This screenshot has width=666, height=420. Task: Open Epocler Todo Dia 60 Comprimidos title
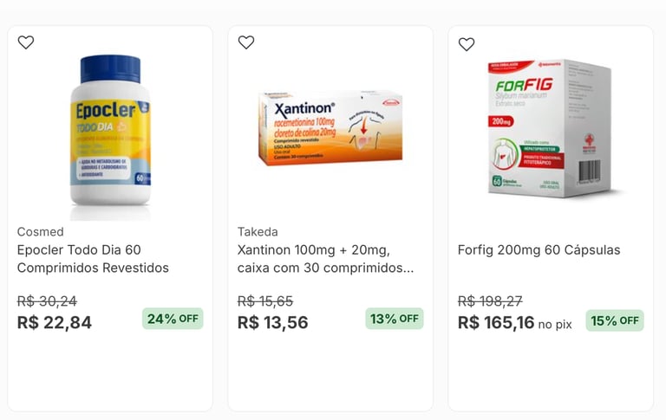pos(93,259)
